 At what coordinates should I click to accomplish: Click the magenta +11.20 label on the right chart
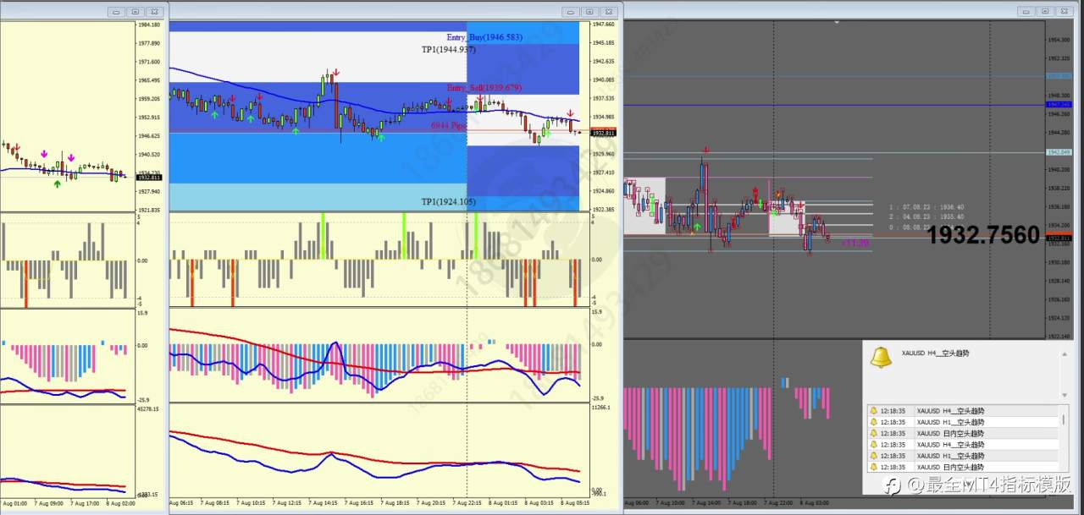pos(855,243)
